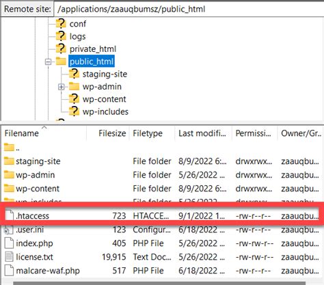Click the logs folder question-mark icon
Viewport: 324px width, 285px height.
(61, 36)
